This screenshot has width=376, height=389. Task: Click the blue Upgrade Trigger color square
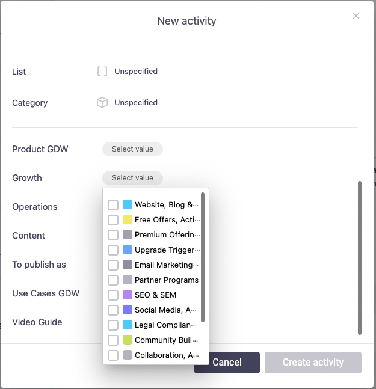pos(128,250)
